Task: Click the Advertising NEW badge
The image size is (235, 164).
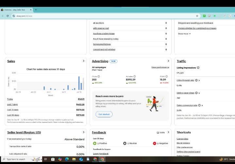Action: tap(114, 61)
